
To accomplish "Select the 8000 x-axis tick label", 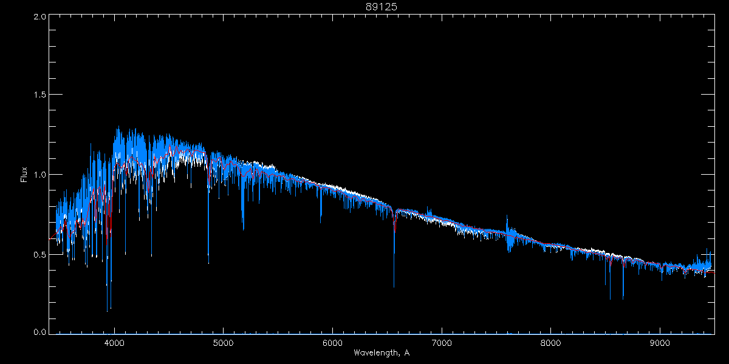I will (x=551, y=343).
